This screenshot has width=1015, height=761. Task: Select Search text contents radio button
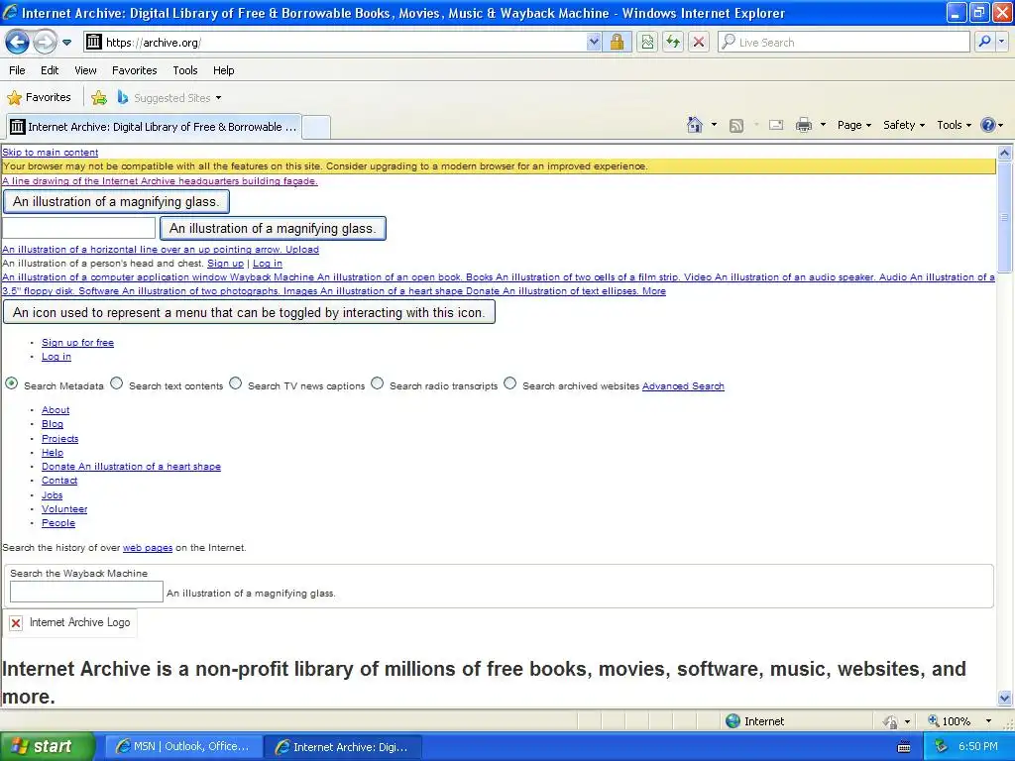[117, 383]
